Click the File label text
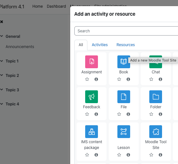Viewport: 178px width, 164px height. tap(124, 107)
